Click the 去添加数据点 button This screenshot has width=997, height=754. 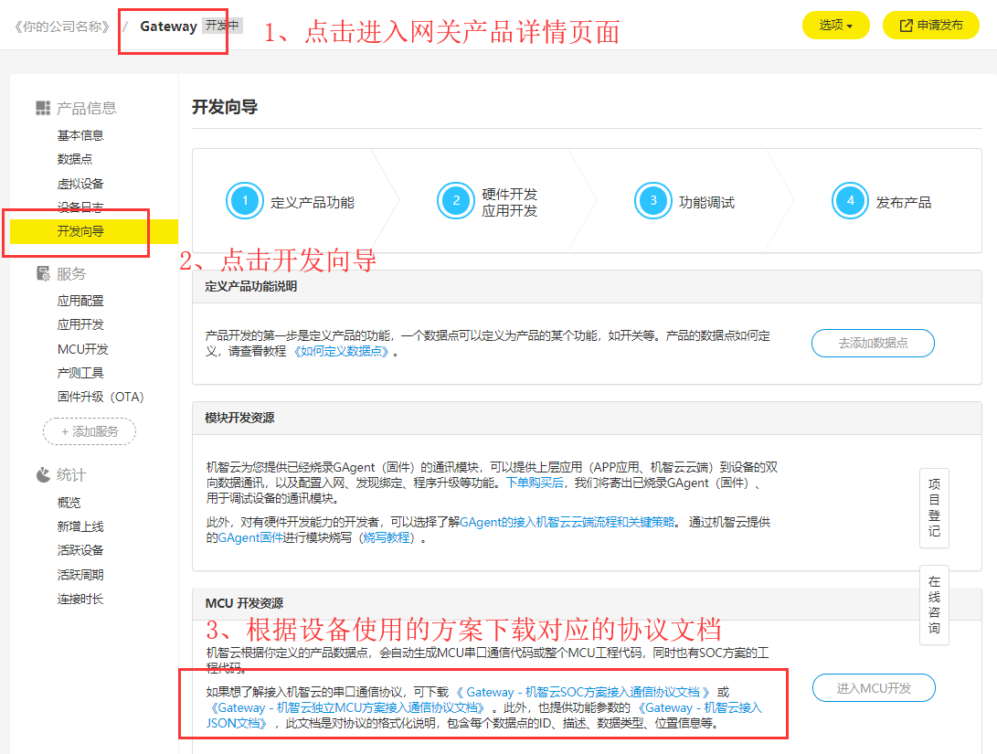(x=873, y=343)
